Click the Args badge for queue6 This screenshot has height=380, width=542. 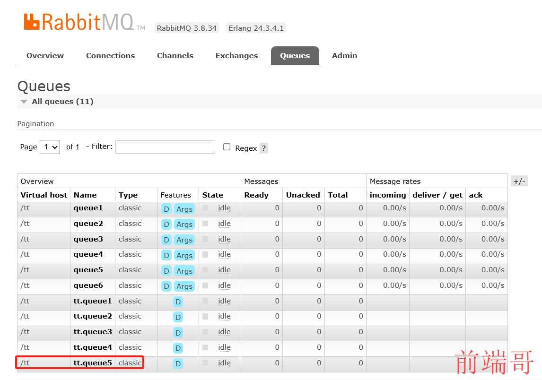[184, 286]
